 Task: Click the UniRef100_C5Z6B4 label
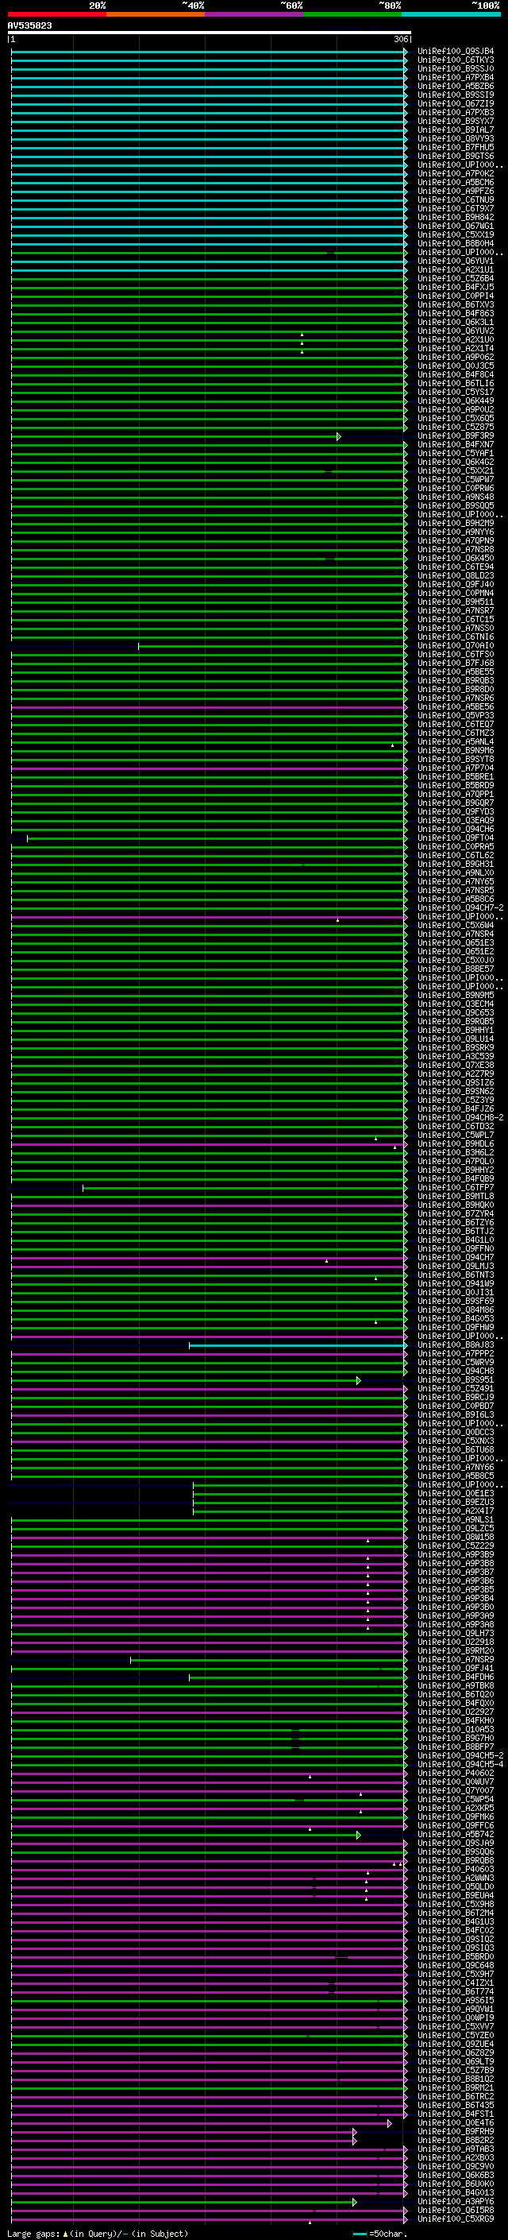(x=455, y=278)
